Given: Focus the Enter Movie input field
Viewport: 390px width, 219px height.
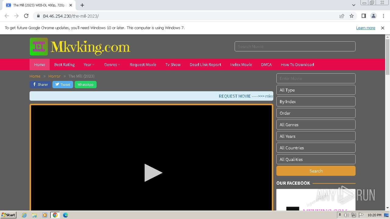Looking at the screenshot, I should 316,78.
